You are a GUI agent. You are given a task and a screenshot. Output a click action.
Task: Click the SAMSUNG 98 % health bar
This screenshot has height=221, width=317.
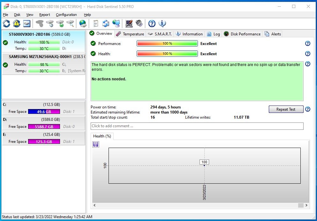tap(44, 64)
